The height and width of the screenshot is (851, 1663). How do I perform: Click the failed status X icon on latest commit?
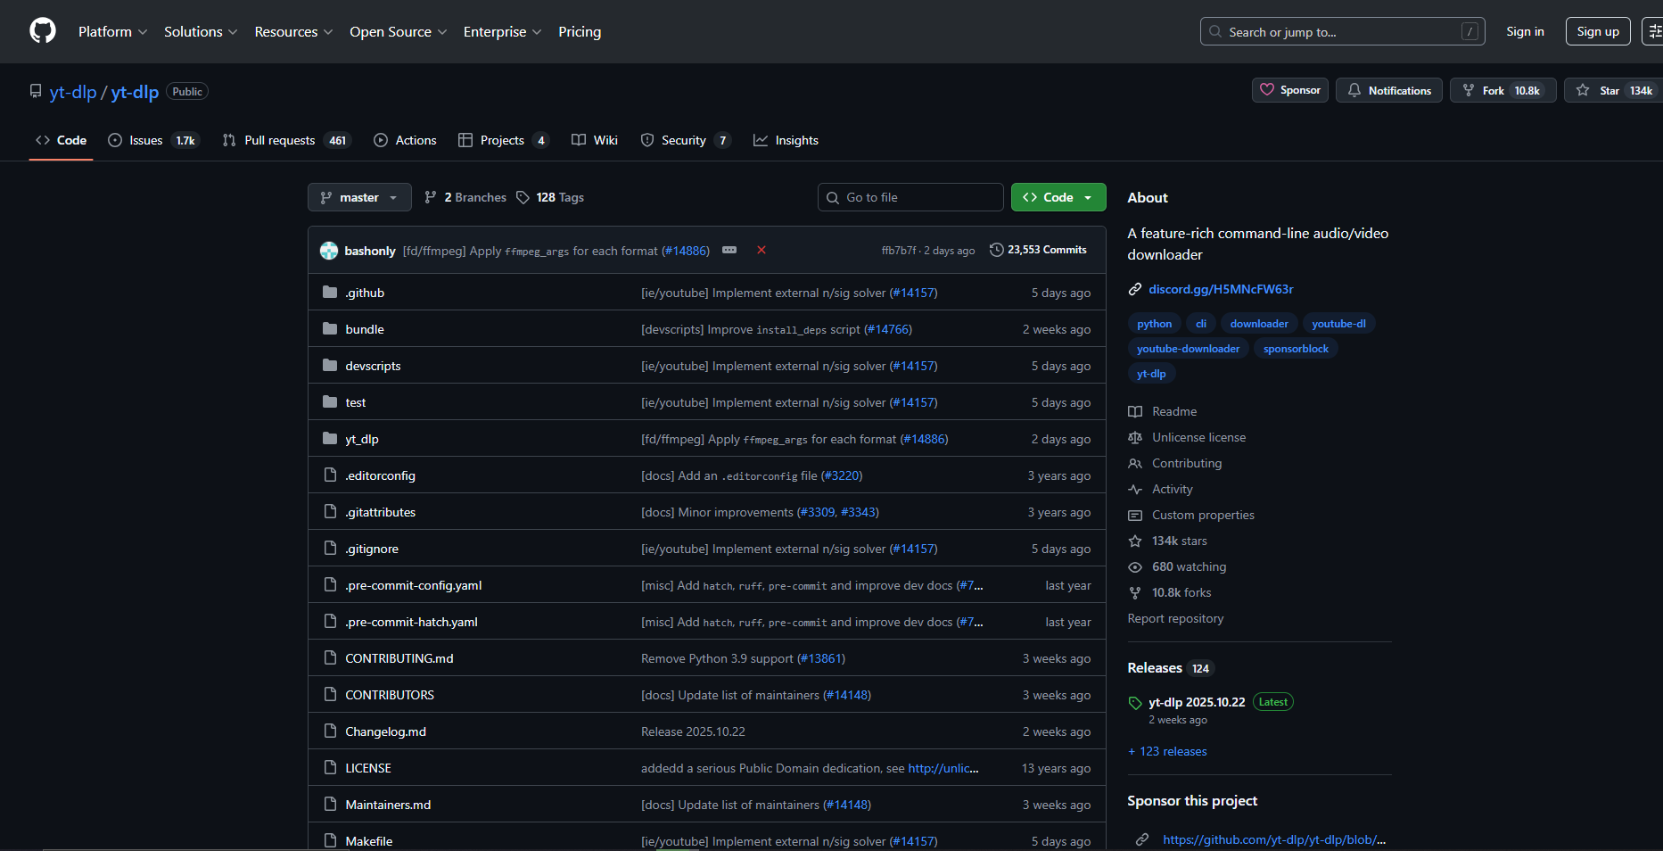[762, 250]
